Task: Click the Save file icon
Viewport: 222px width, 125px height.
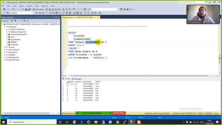Action: point(26,9)
